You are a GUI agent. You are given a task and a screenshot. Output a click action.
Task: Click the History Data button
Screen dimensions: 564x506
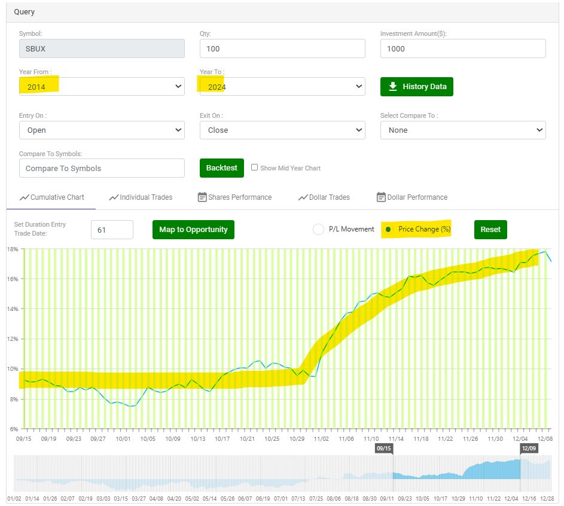pyautogui.click(x=417, y=87)
